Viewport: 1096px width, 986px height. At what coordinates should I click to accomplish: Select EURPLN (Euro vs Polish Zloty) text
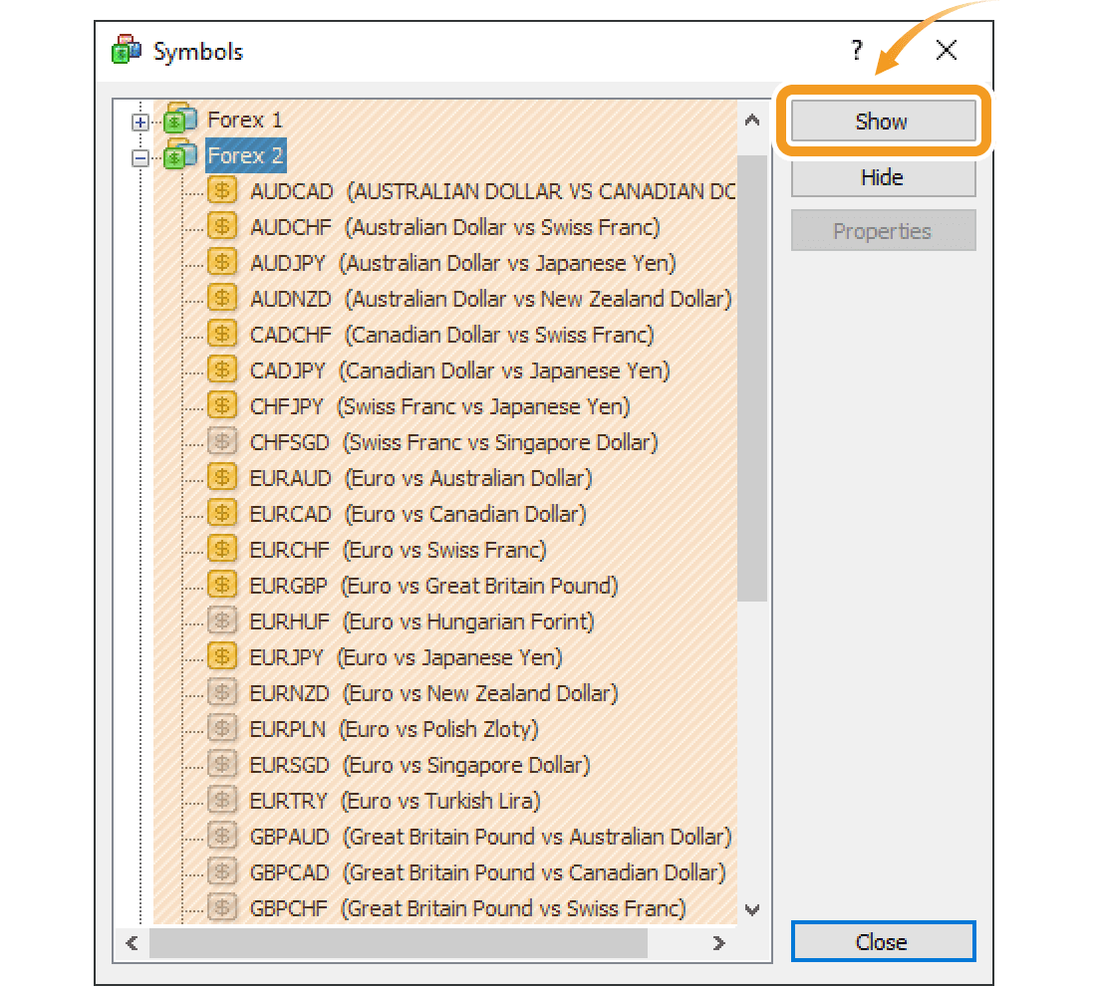coord(395,729)
